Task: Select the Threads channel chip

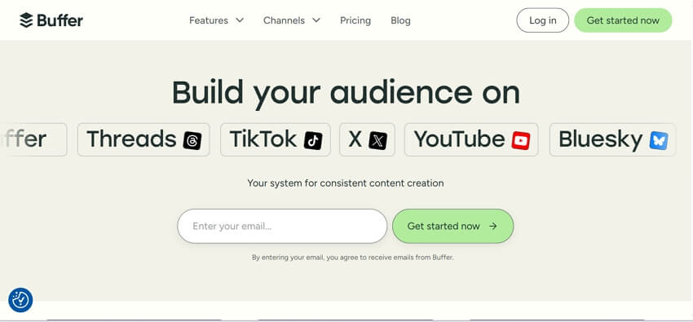Action: coord(143,139)
